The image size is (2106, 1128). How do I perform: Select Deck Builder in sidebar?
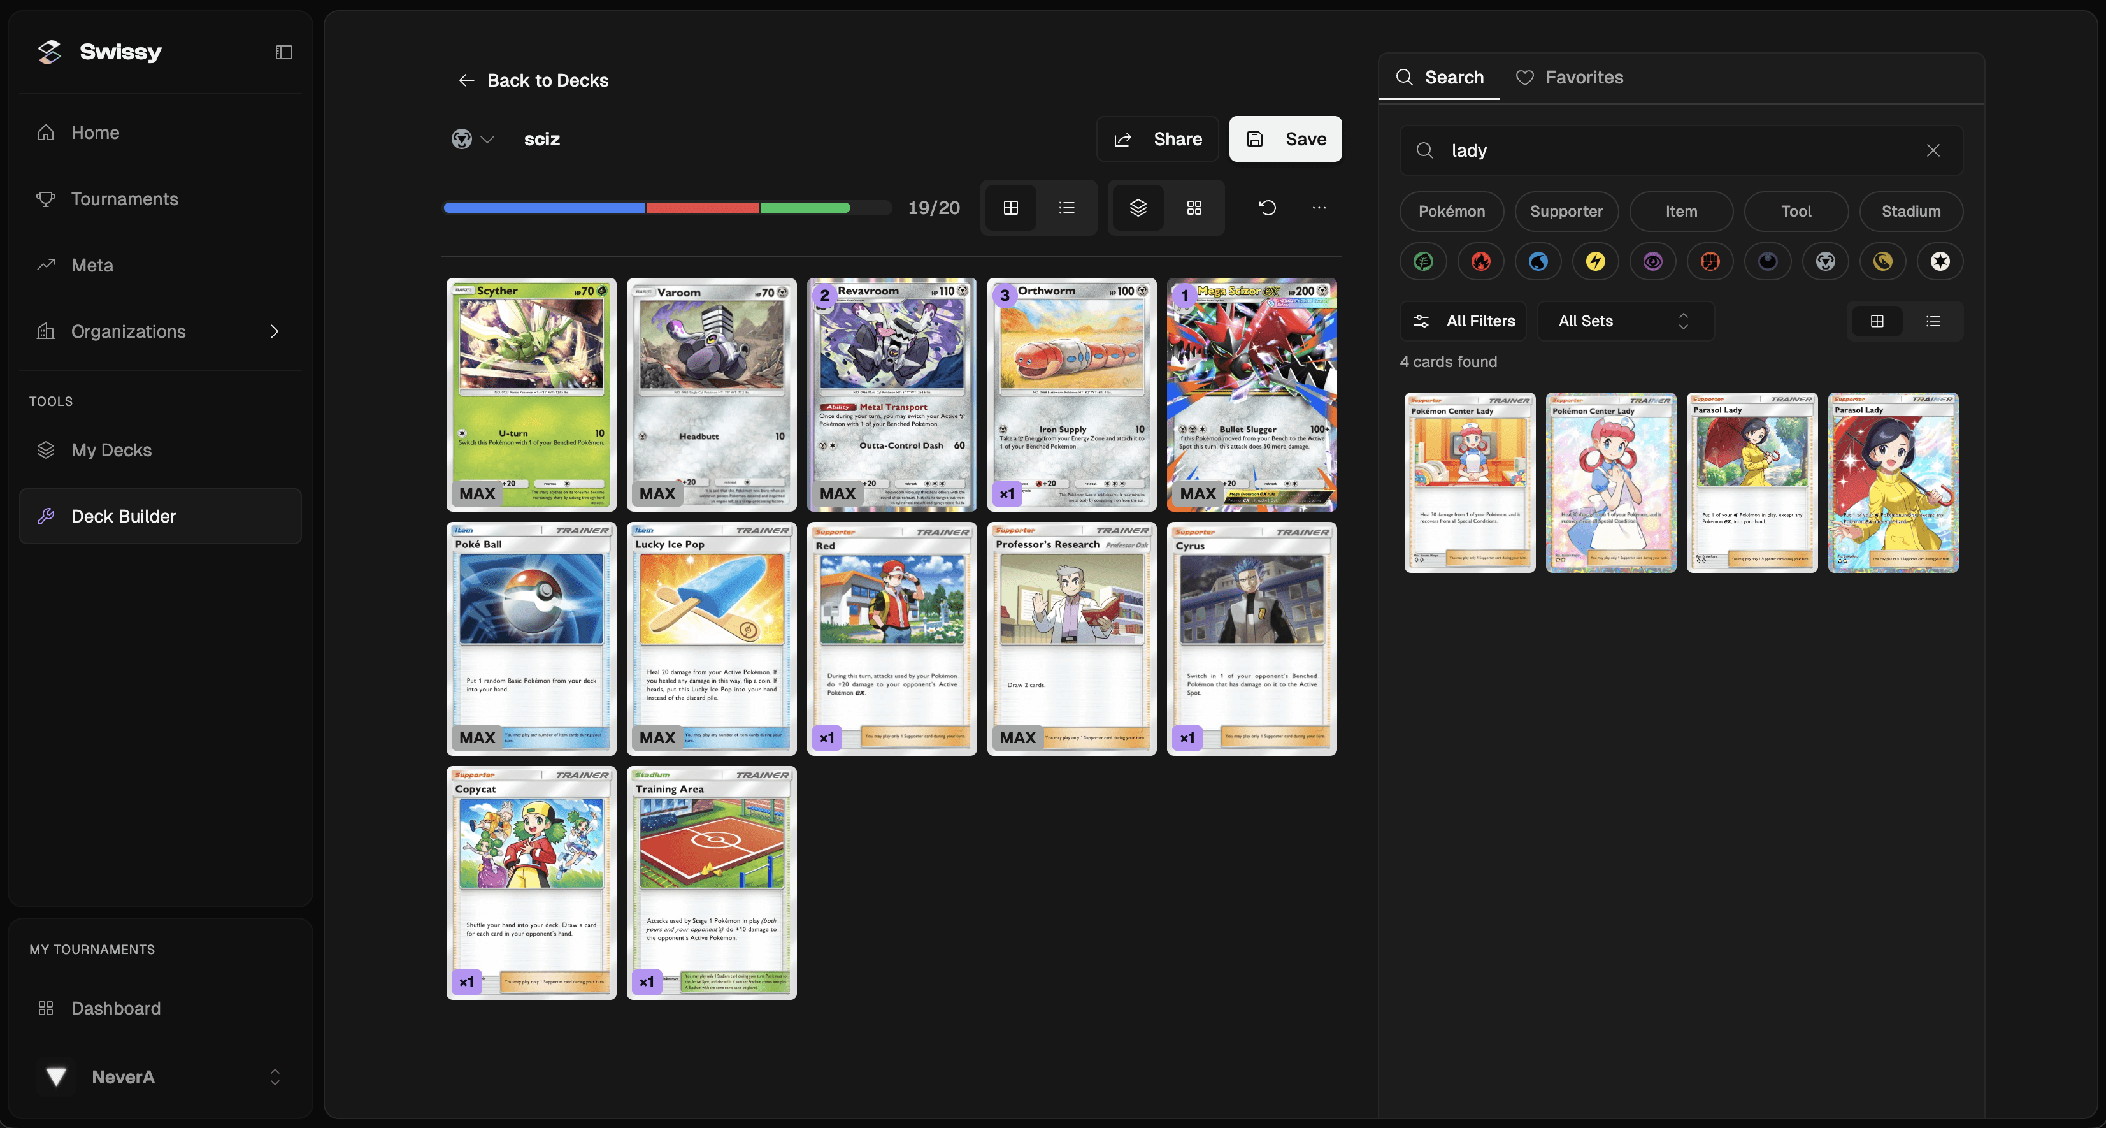point(161,516)
